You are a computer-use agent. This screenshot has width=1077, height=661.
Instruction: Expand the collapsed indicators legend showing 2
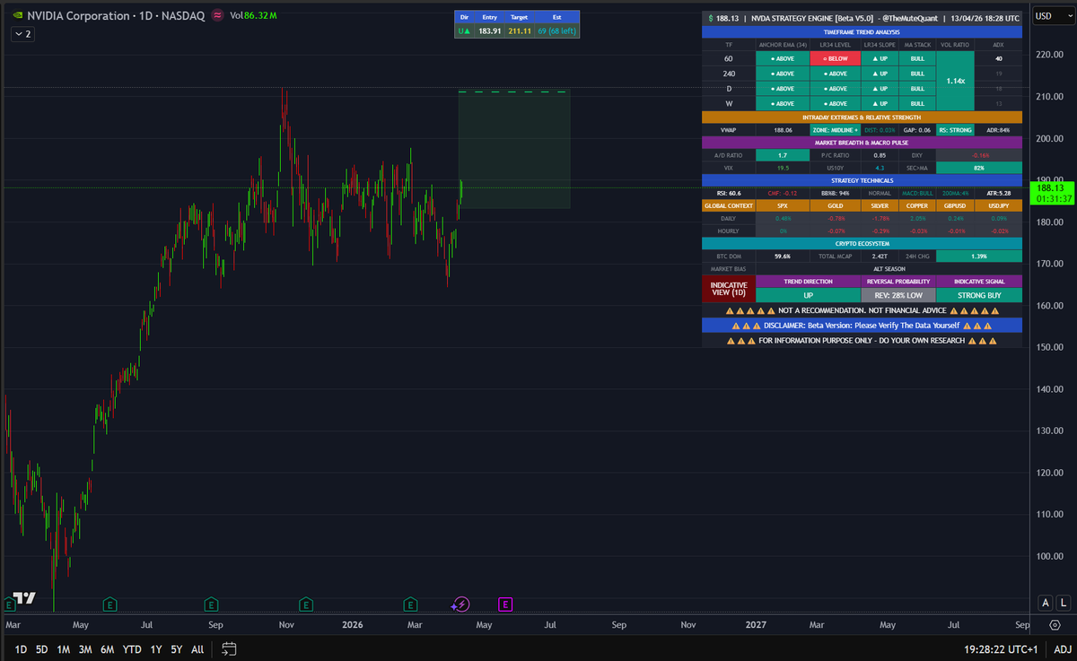click(x=22, y=34)
